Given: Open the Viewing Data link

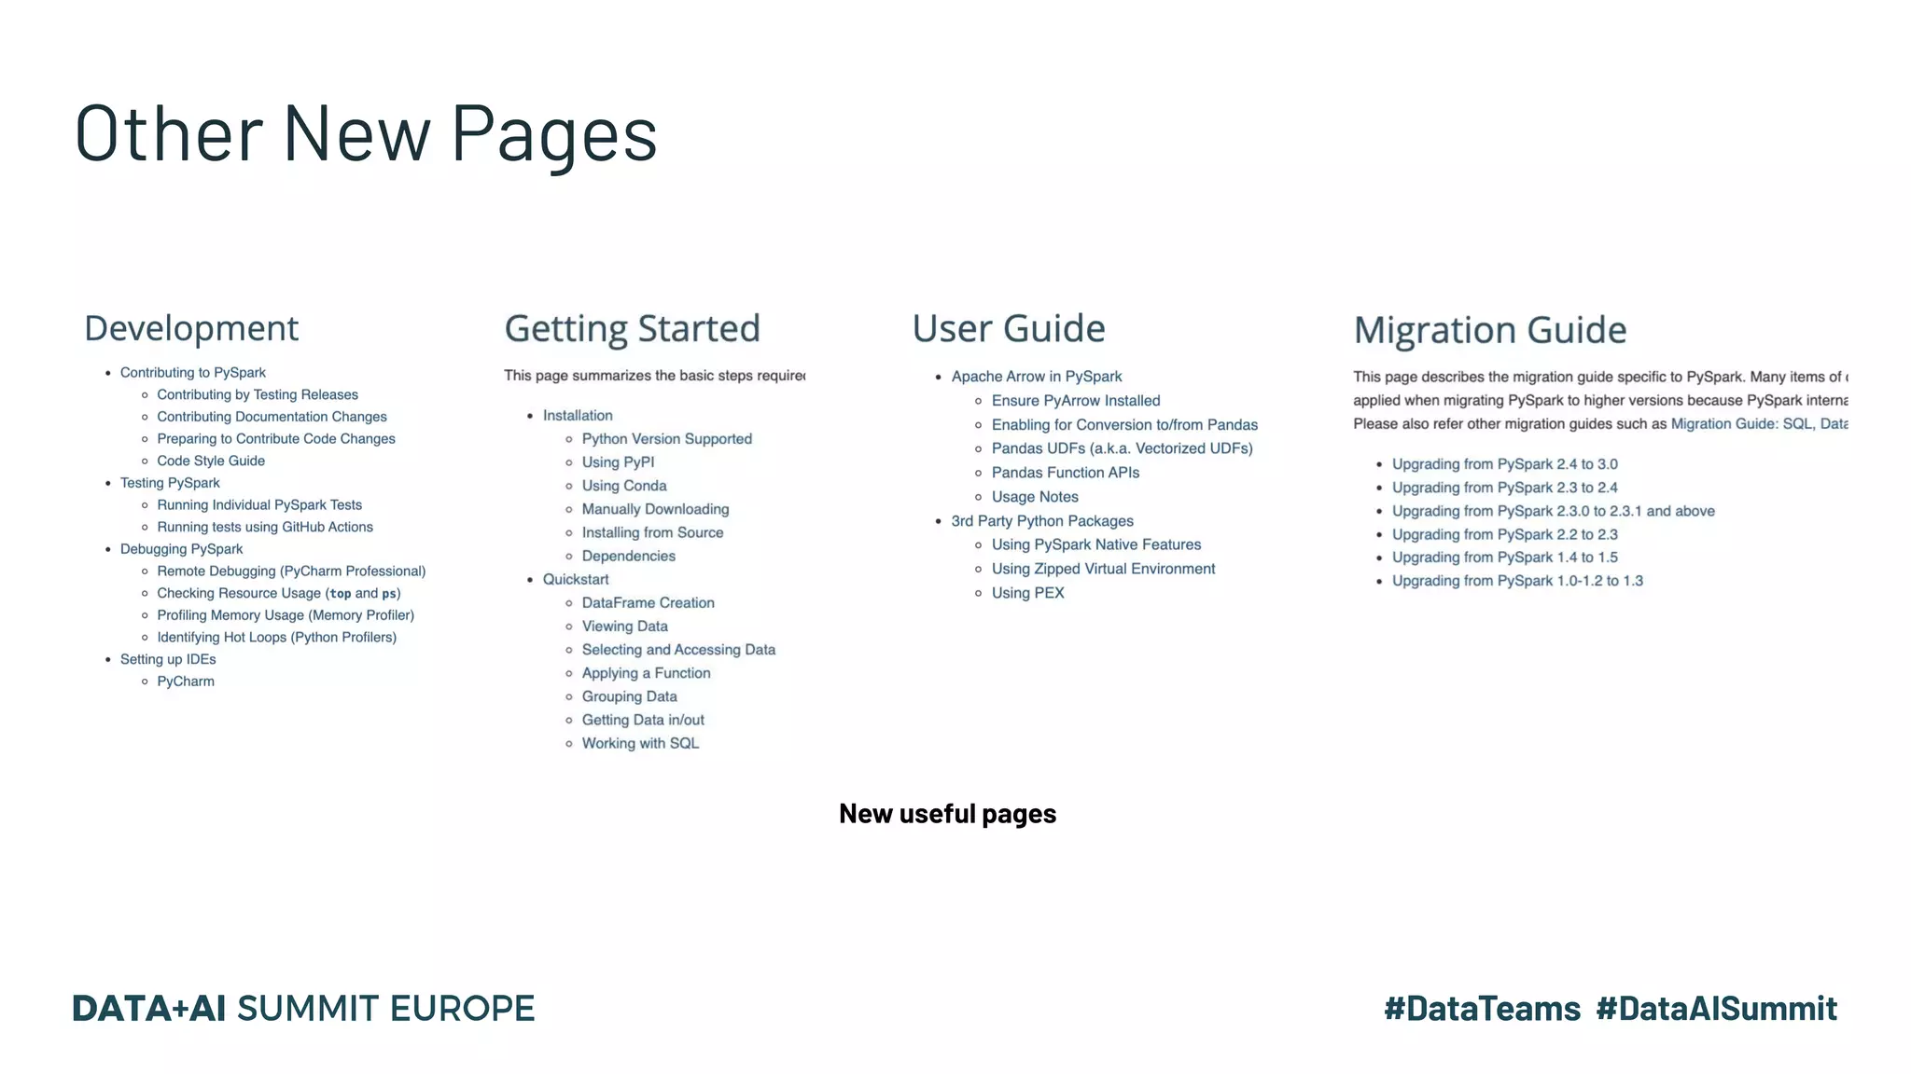Looking at the screenshot, I should coord(625,626).
